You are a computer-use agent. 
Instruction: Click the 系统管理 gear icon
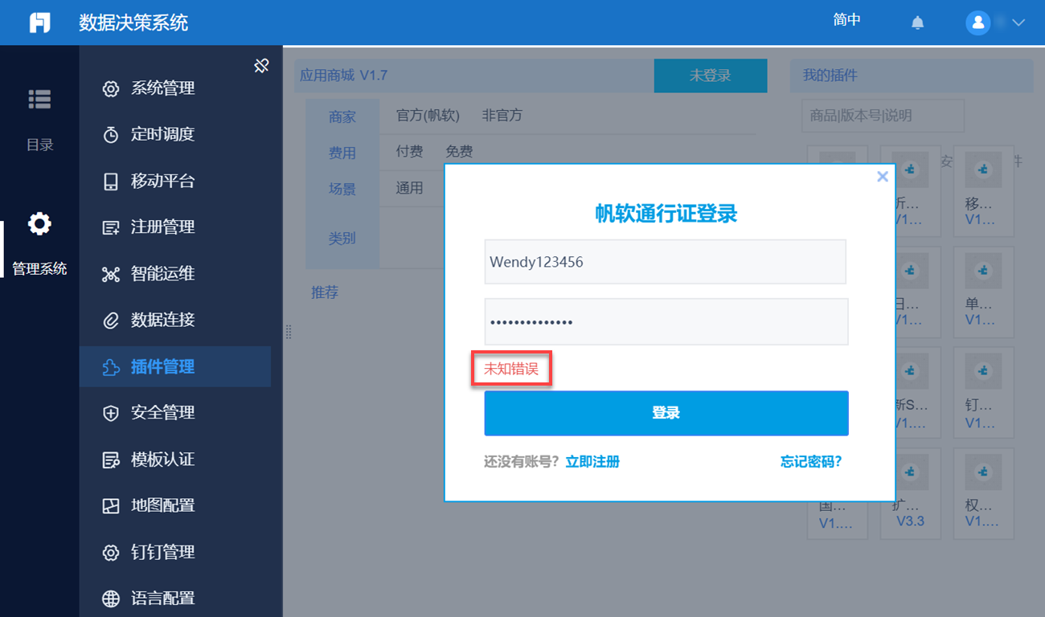click(111, 89)
